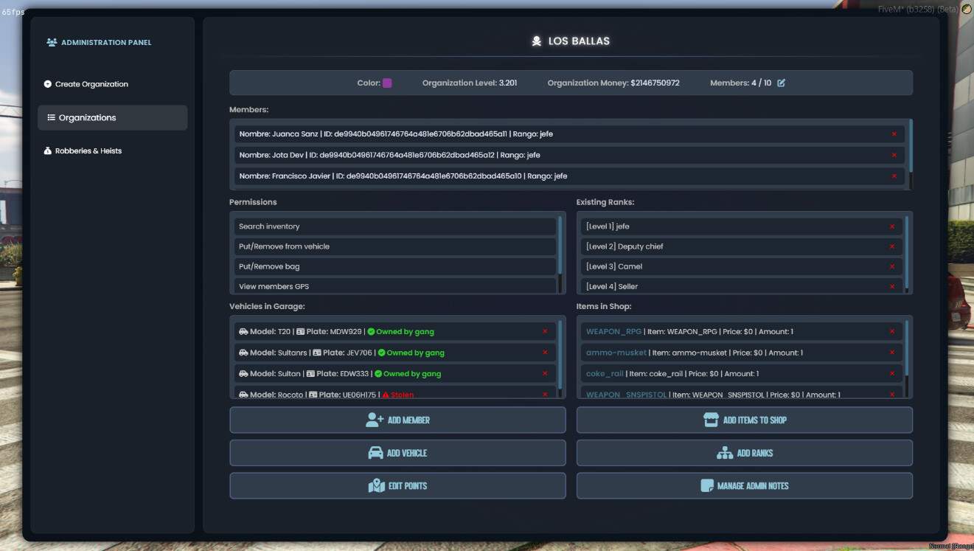Remove WEAPON_RPG from the shop items
The image size is (974, 551).
pos(893,331)
